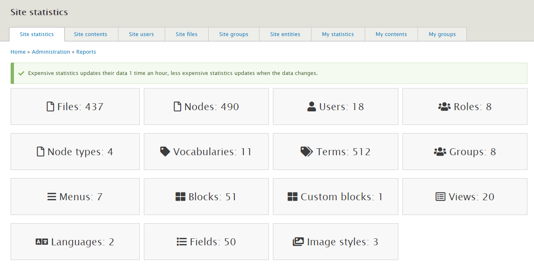Screen dimensions: 534x267
Task: Open the Site users tab
Action: click(141, 34)
